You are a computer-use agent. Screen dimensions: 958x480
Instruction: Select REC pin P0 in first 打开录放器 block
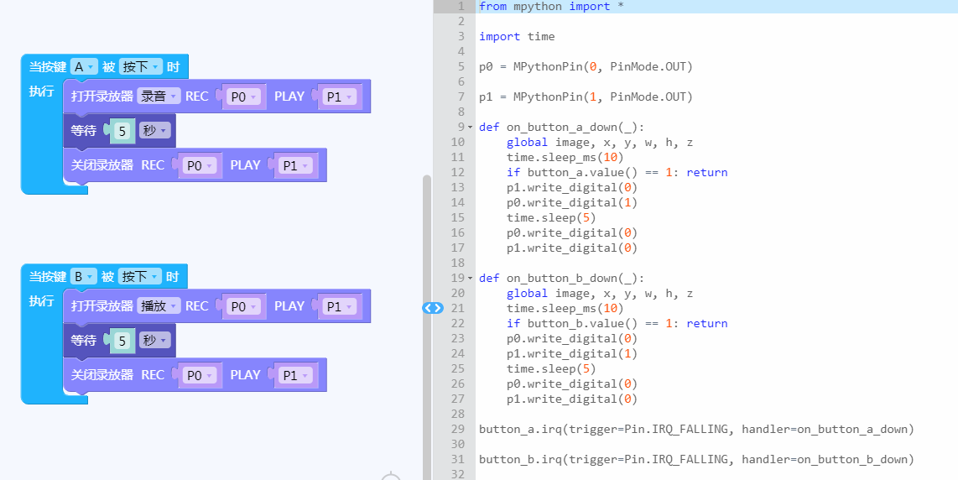(x=244, y=97)
